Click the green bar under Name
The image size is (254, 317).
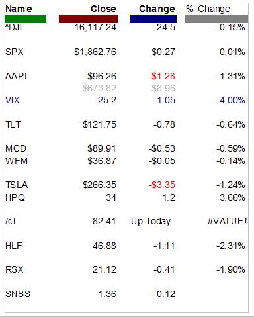point(25,19)
